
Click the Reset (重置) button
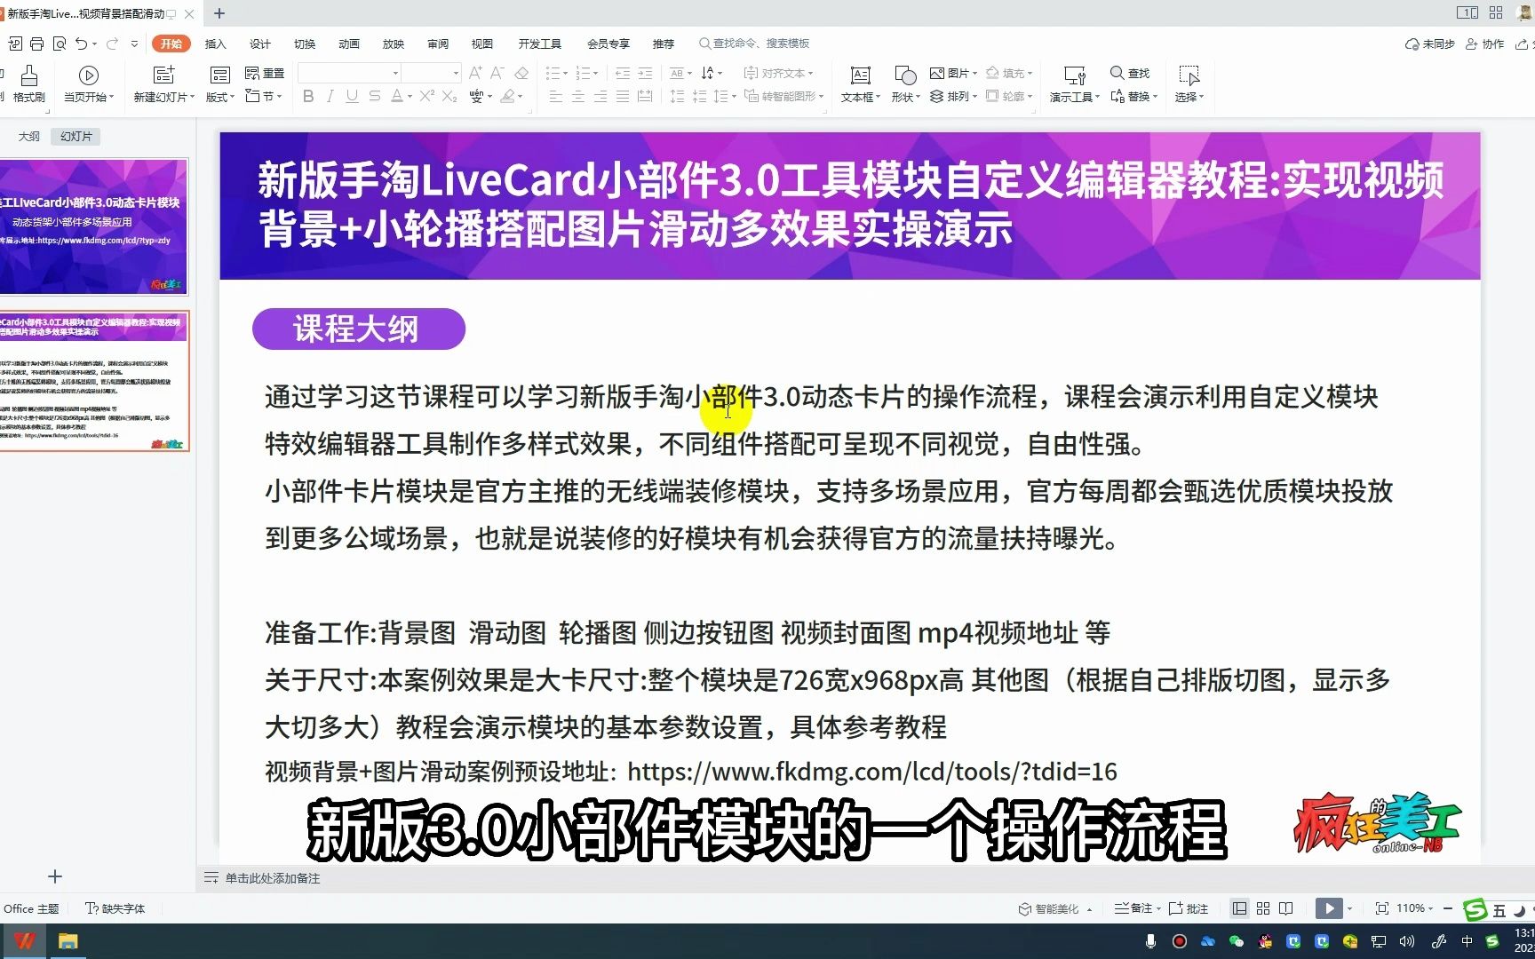(x=265, y=73)
